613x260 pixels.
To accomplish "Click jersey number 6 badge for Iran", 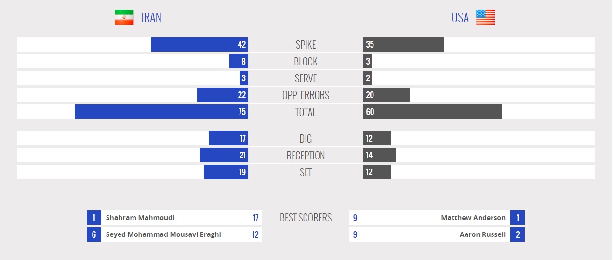I will pos(94,234).
